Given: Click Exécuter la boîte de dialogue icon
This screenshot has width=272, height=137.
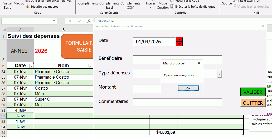Looking at the screenshot, I should [172, 7].
